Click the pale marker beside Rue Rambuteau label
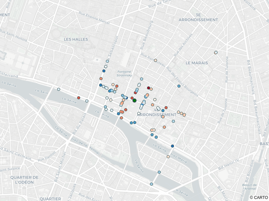The image size is (269, 201). tap(155, 61)
